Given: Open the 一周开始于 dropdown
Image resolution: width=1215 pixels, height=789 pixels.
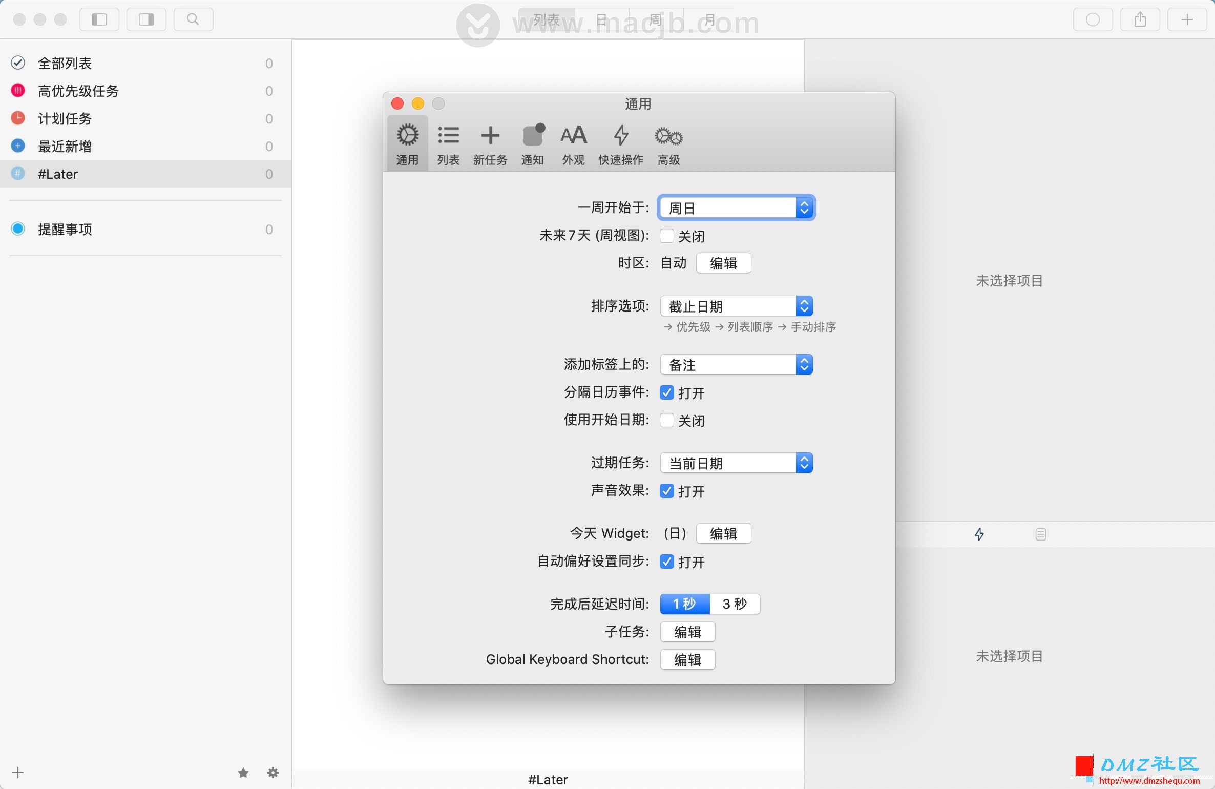Looking at the screenshot, I should [x=737, y=208].
